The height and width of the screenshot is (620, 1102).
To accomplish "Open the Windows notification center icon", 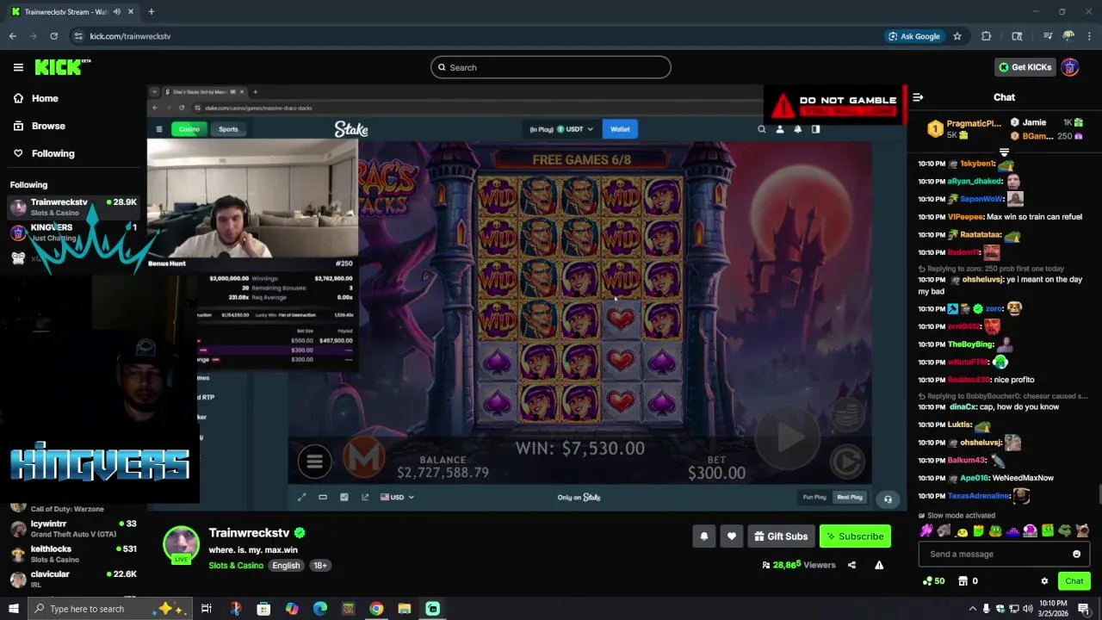I will (1084, 609).
